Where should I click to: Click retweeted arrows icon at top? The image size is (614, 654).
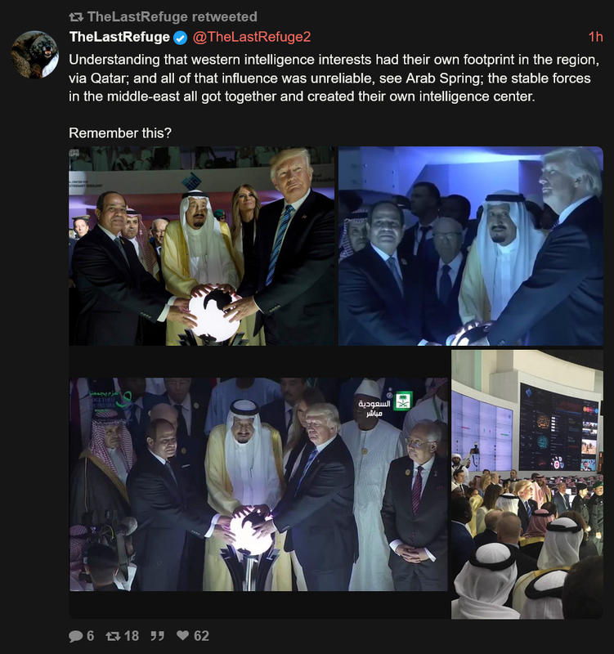(76, 17)
